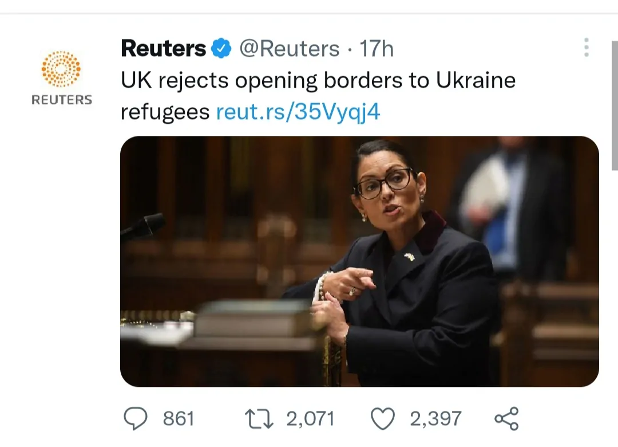The height and width of the screenshot is (447, 618).
Task: Click the microphone in the tweet photo
Action: 143,226
